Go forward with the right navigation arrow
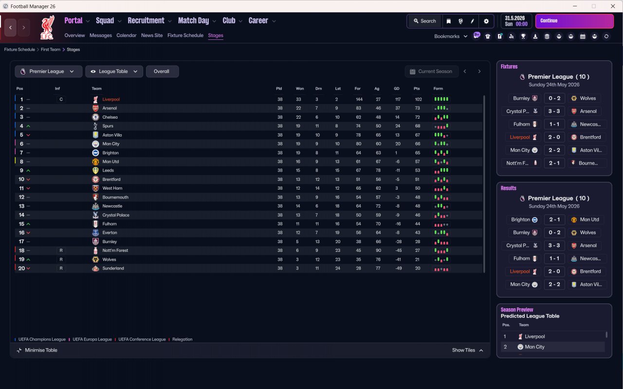The height and width of the screenshot is (389, 623). (23, 28)
